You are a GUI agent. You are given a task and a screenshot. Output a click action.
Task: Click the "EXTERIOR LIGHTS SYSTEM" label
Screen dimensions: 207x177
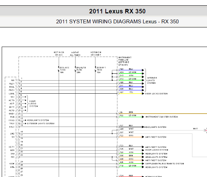[41, 123]
